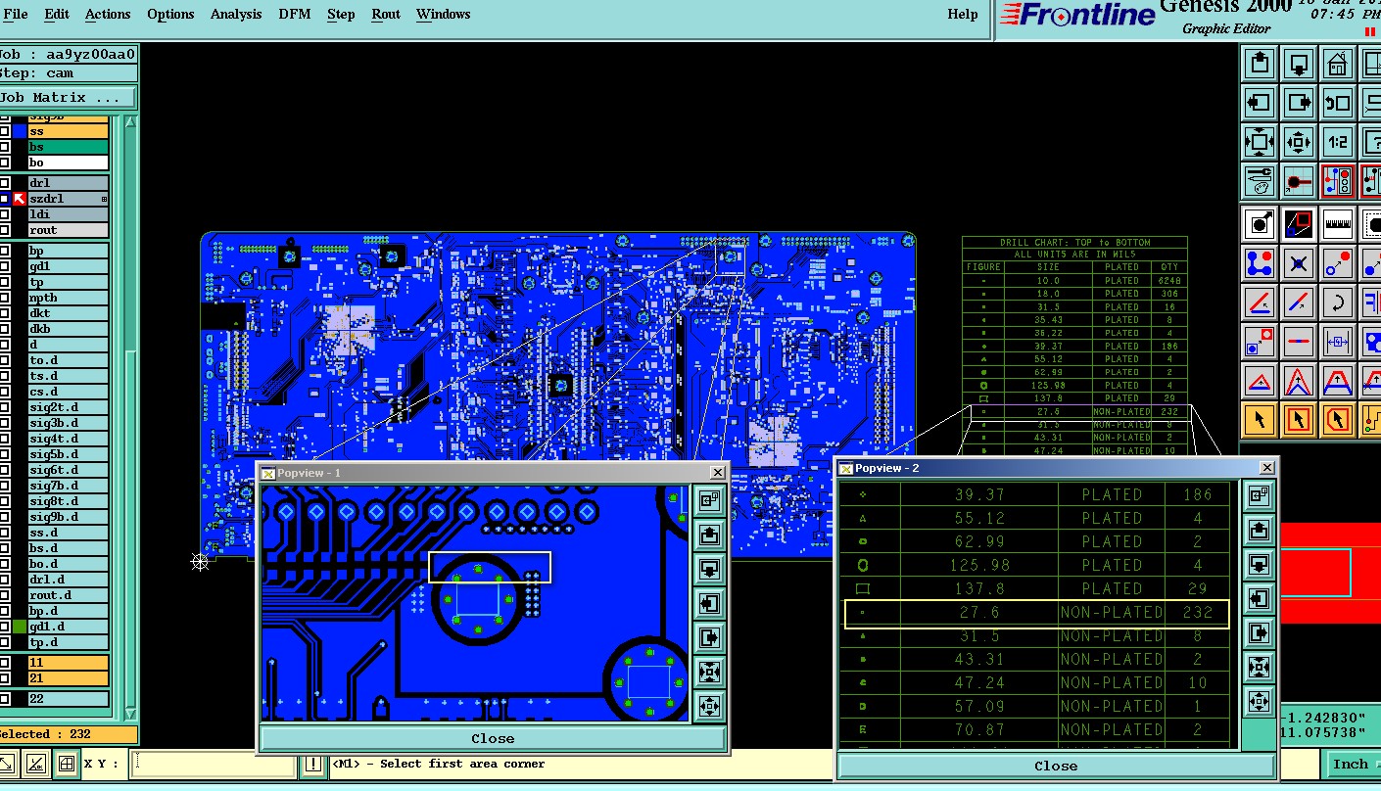Click the pan down arrow icon

click(1299, 64)
